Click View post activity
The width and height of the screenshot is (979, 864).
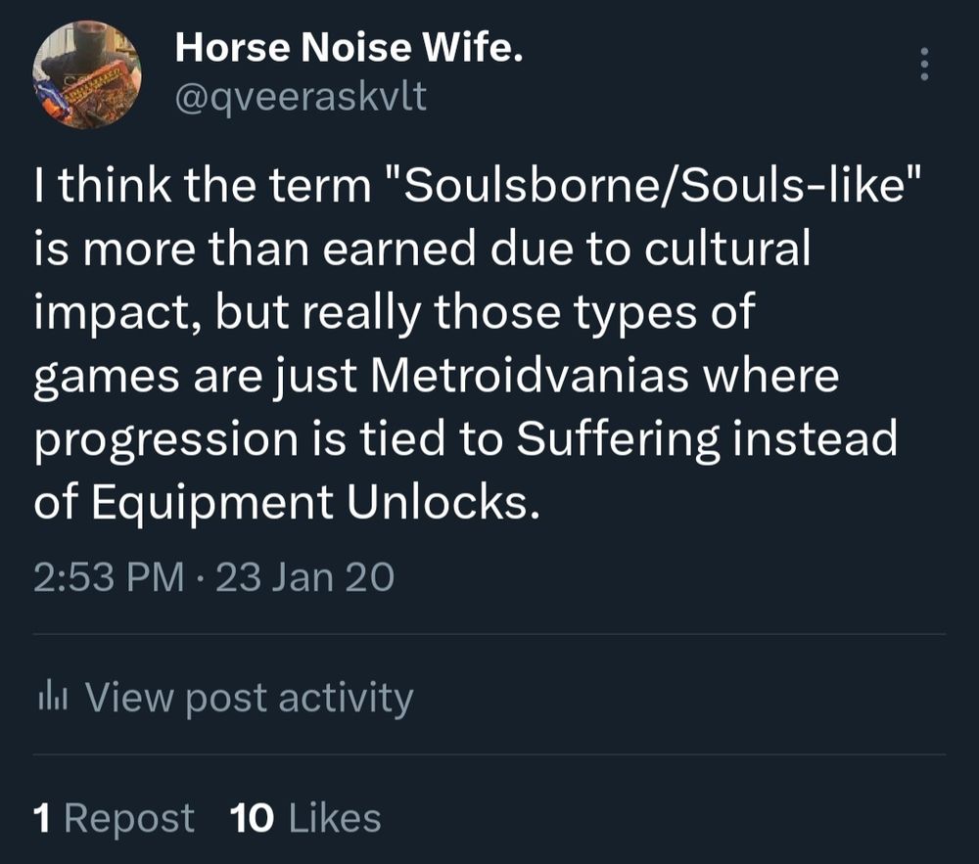249,698
